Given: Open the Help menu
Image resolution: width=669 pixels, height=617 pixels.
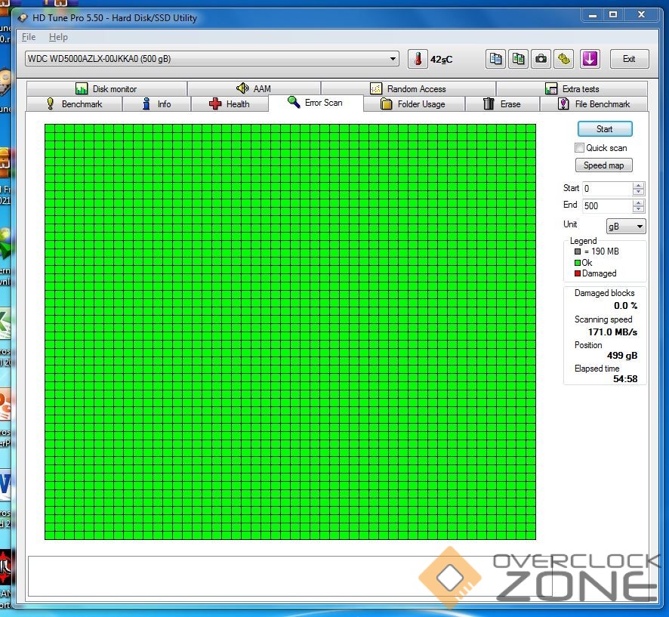Looking at the screenshot, I should [58, 37].
